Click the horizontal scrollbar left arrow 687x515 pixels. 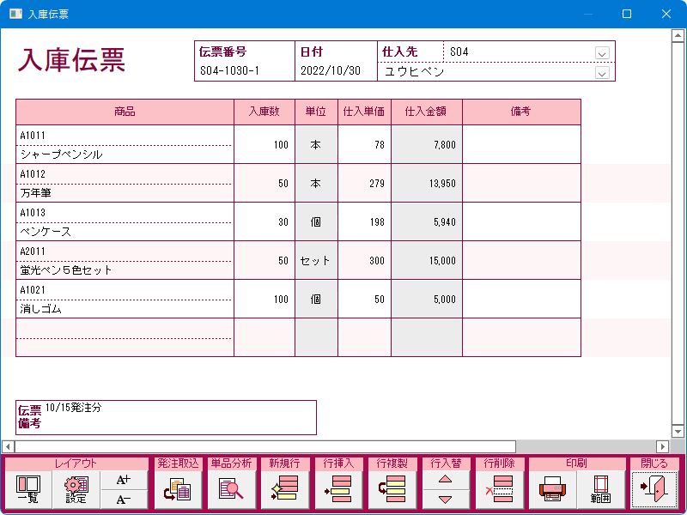click(8, 446)
